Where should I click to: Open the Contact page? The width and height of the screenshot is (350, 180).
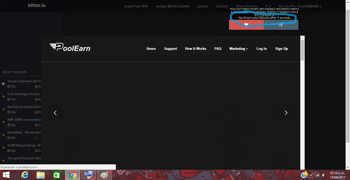tap(222, 6)
